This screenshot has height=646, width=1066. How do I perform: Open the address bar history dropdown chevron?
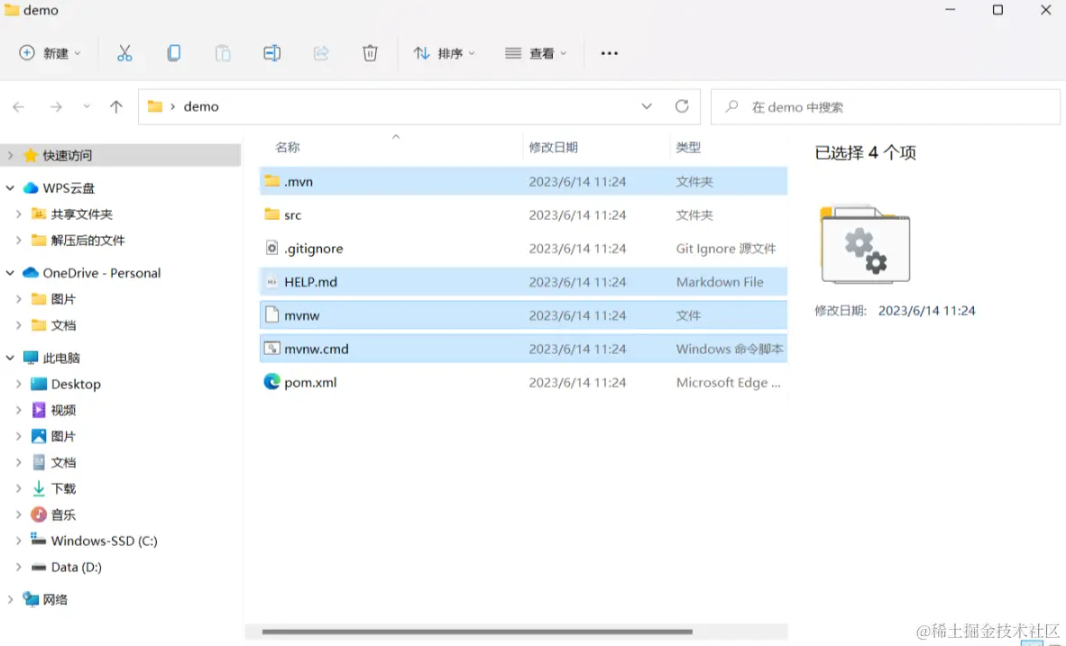point(647,106)
